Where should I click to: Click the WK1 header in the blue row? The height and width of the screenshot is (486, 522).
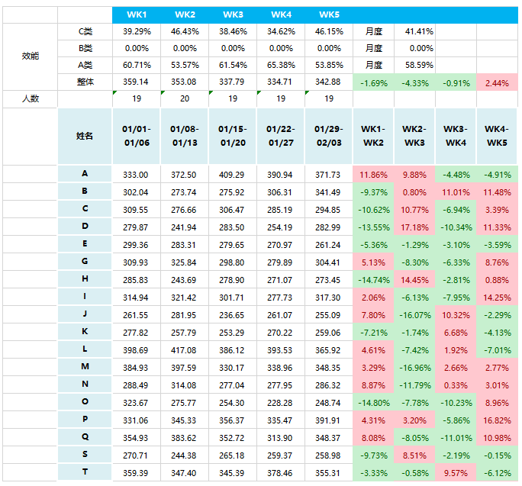coord(137,14)
